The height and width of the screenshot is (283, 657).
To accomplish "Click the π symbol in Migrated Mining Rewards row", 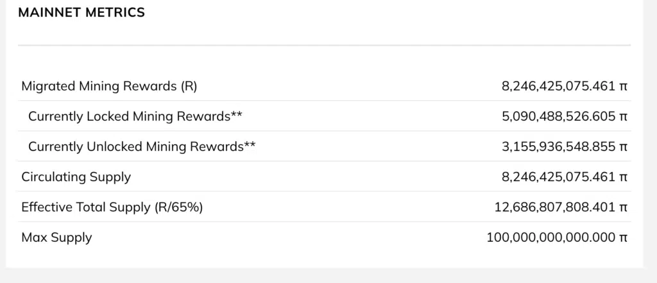I will (623, 87).
